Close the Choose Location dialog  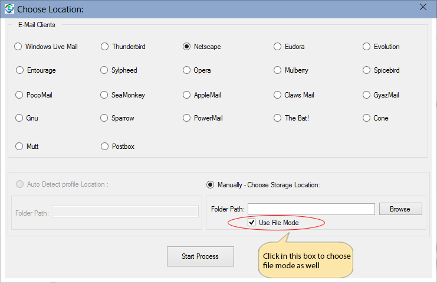point(422,7)
